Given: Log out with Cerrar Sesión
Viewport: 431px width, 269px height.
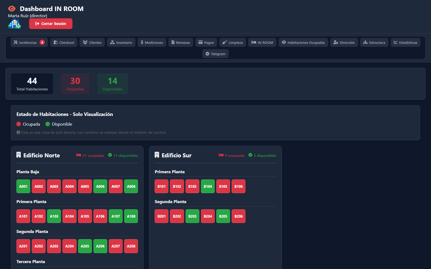Looking at the screenshot, I should [51, 24].
